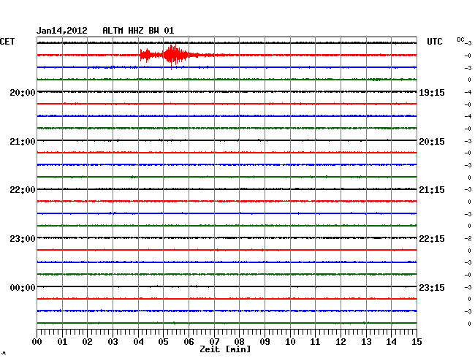This screenshot has height=361, width=475.
Task: Select the DC column header
Action: click(x=460, y=39)
